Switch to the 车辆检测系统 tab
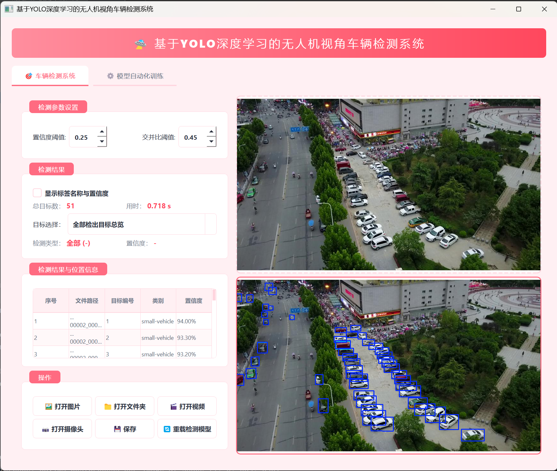The width and height of the screenshot is (557, 471). tap(50, 76)
